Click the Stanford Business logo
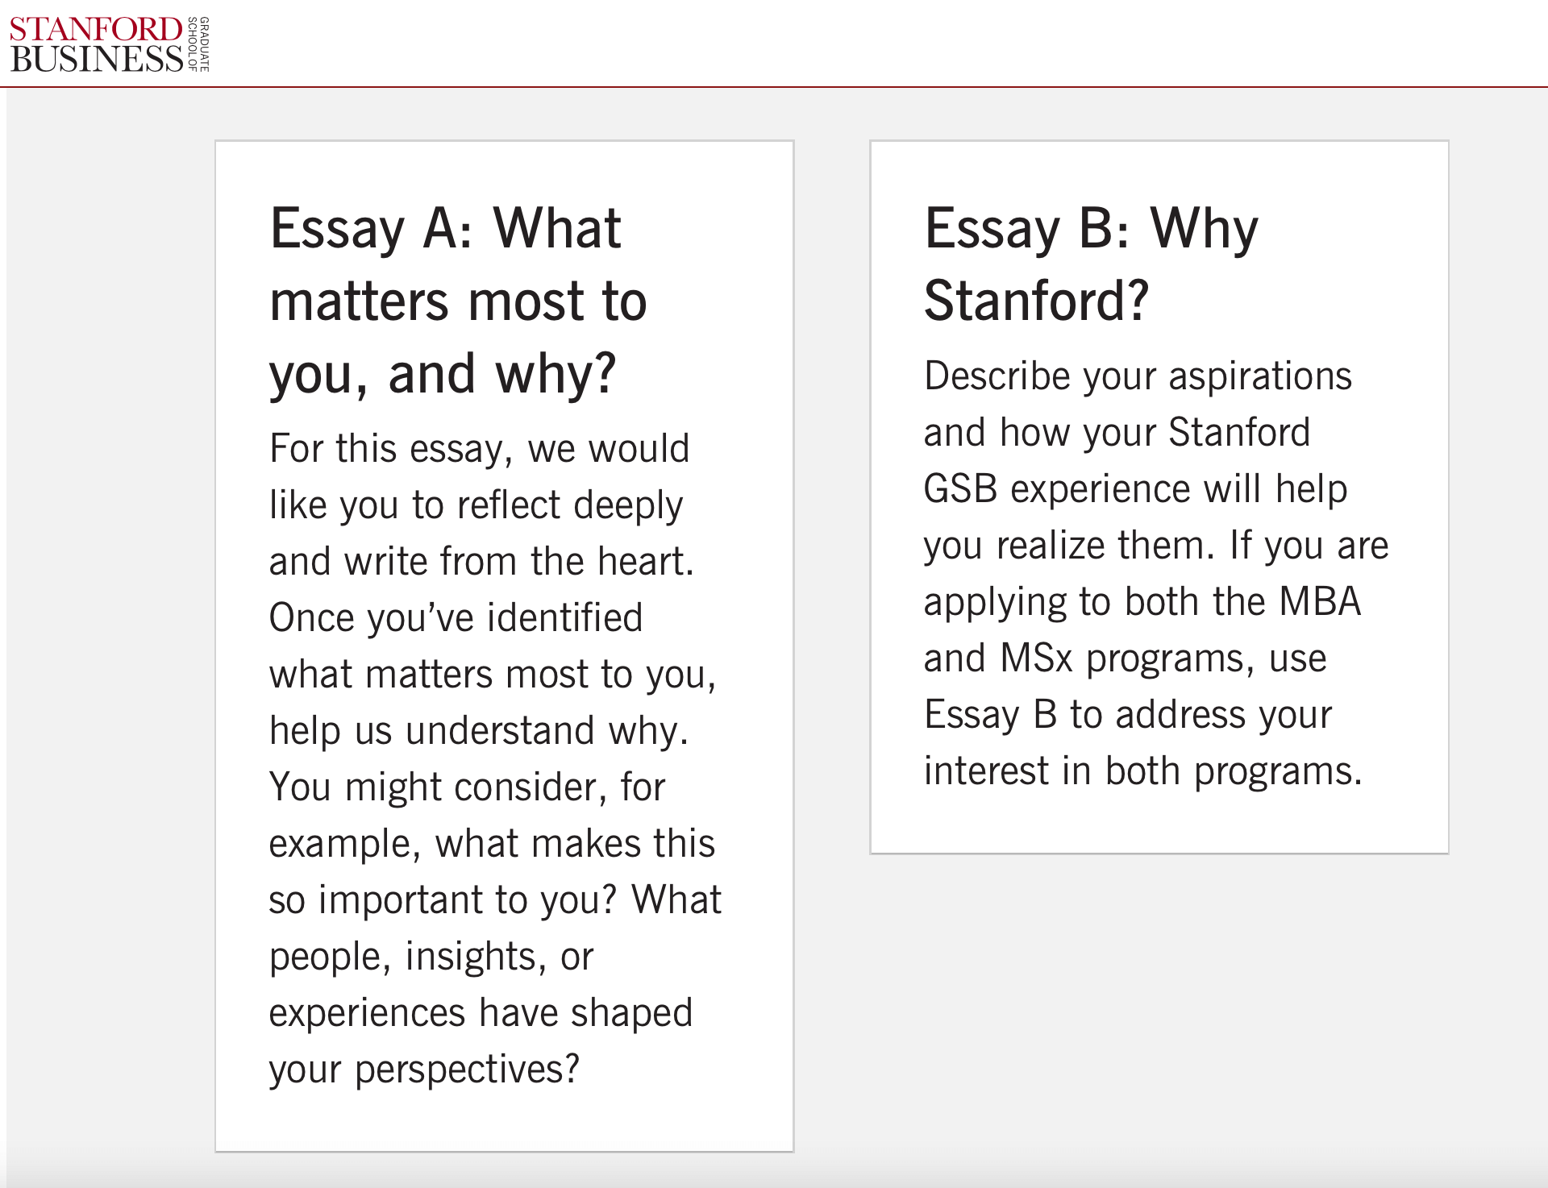This screenshot has width=1548, height=1188. pyautogui.click(x=110, y=44)
